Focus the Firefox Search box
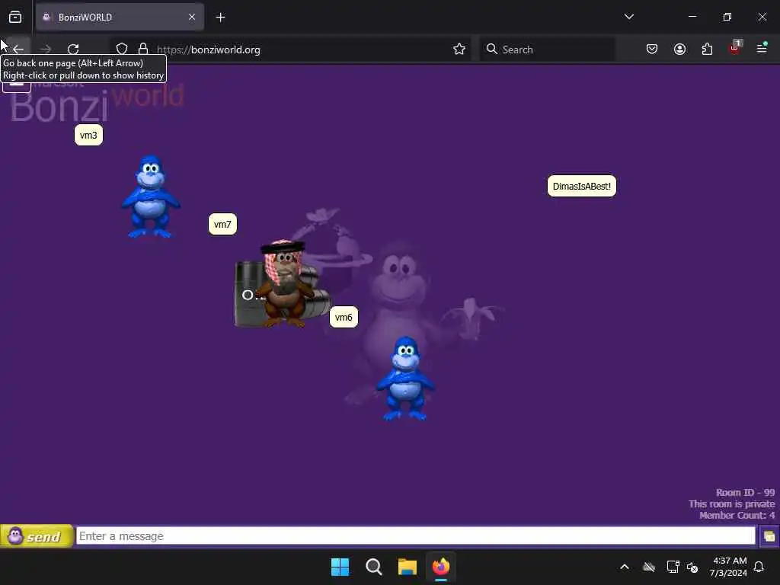780x585 pixels. [x=547, y=50]
